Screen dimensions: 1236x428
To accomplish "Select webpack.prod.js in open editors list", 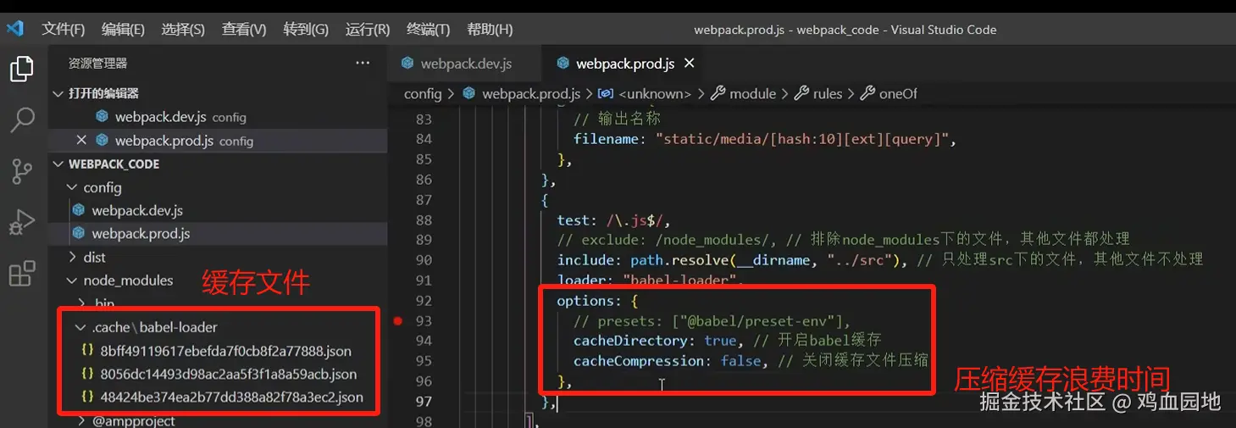I will (x=218, y=141).
